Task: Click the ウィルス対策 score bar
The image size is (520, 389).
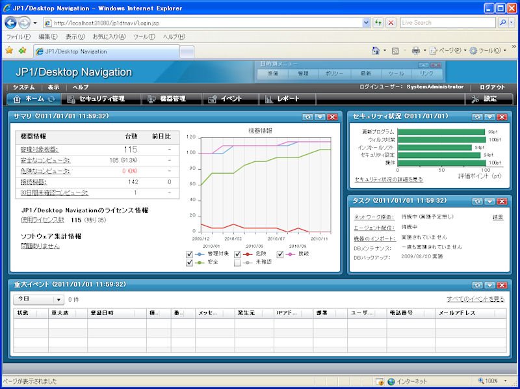Action: click(x=441, y=140)
